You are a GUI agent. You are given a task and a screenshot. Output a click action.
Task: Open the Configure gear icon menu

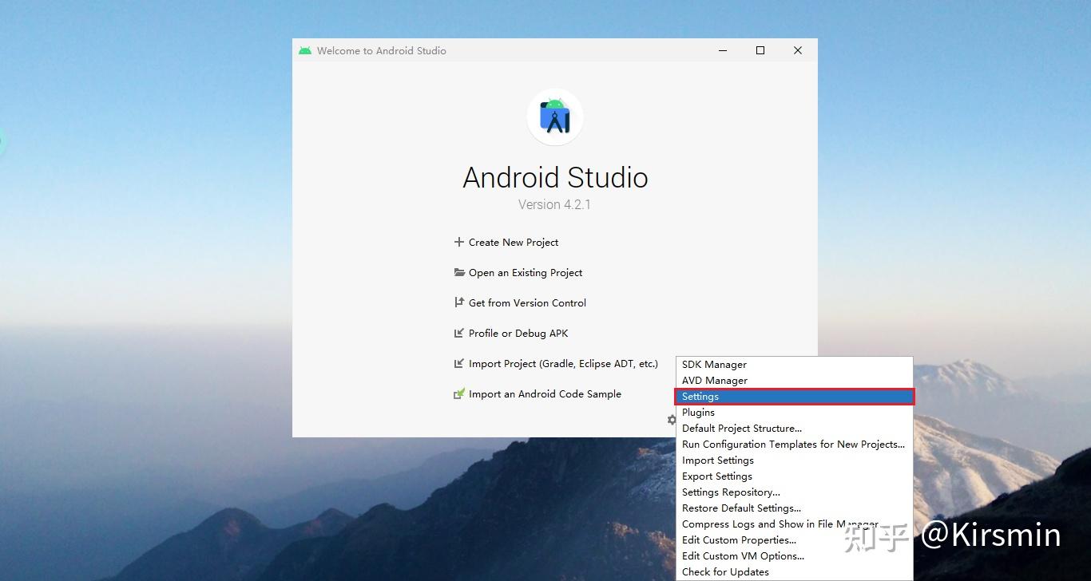(672, 420)
